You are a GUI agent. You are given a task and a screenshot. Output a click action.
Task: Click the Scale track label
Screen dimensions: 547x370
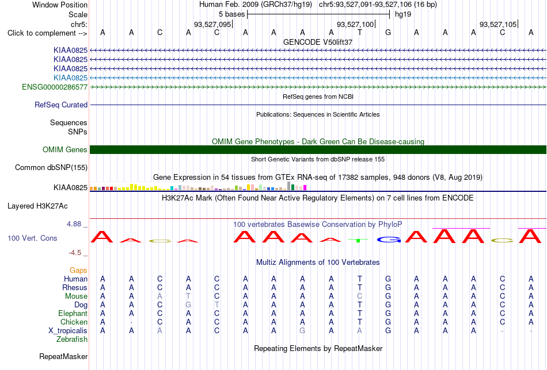click(78, 14)
